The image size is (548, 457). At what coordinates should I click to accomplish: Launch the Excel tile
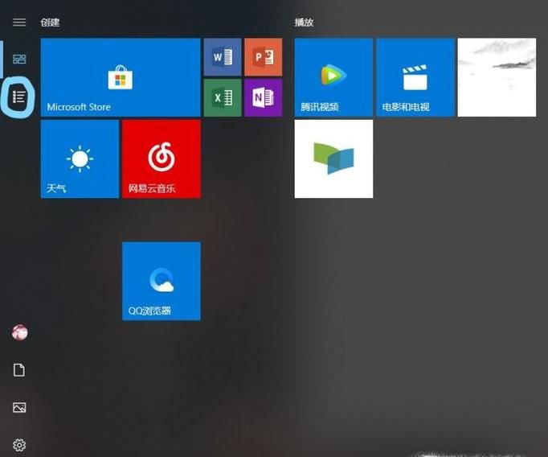(x=223, y=97)
